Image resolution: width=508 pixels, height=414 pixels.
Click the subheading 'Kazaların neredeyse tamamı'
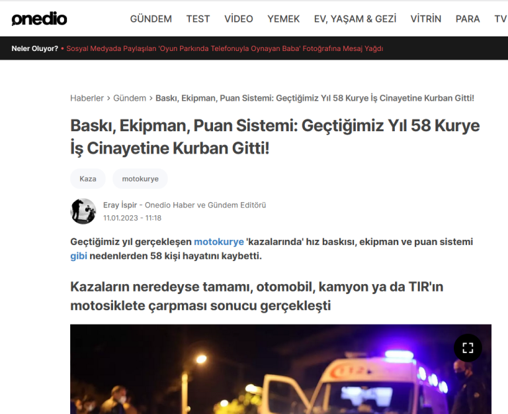coord(257,296)
